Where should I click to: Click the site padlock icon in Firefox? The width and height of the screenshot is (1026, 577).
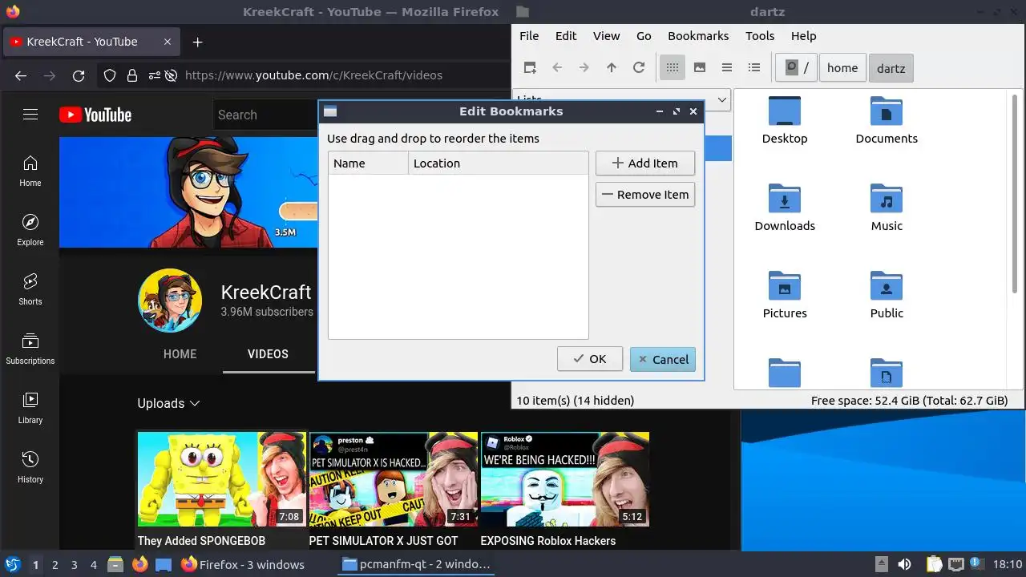(132, 75)
